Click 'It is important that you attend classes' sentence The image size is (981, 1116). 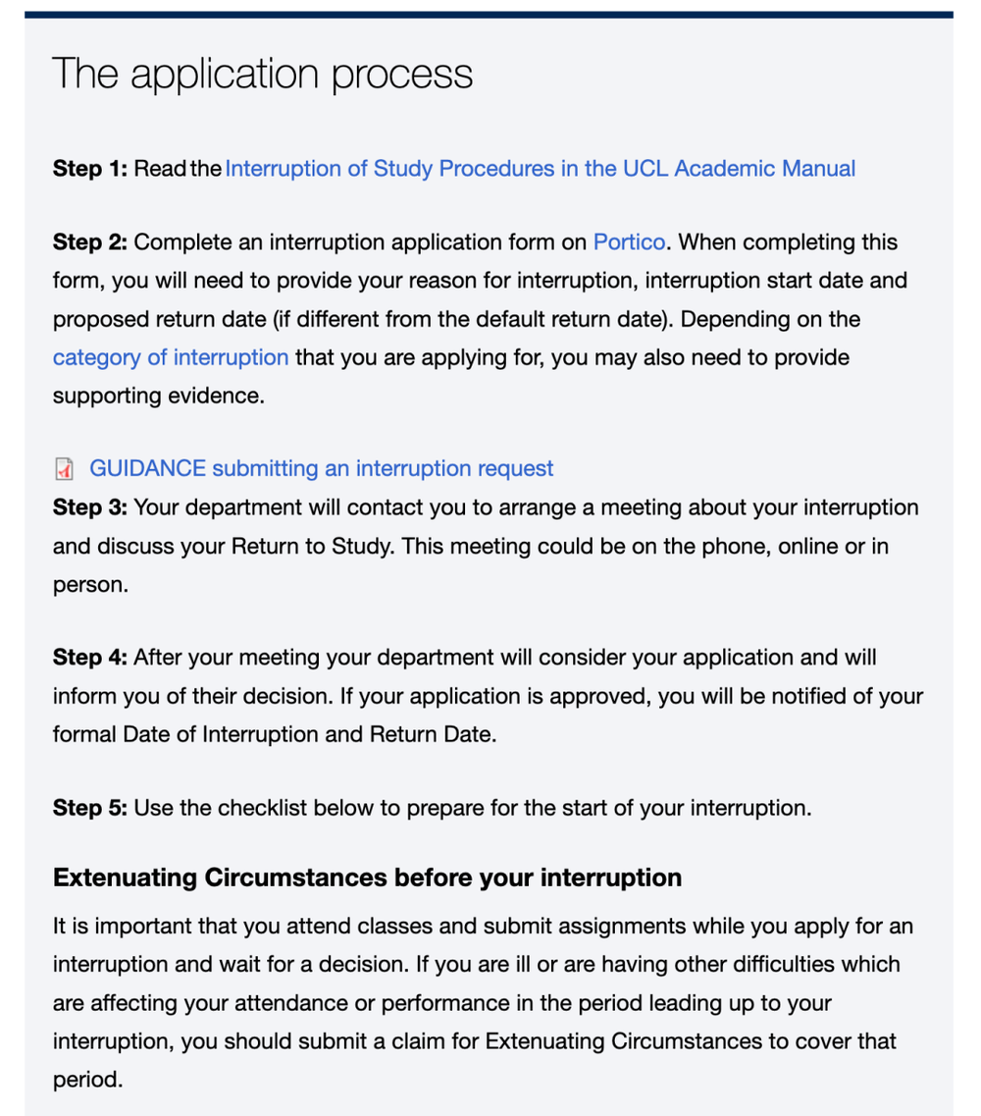(255, 926)
